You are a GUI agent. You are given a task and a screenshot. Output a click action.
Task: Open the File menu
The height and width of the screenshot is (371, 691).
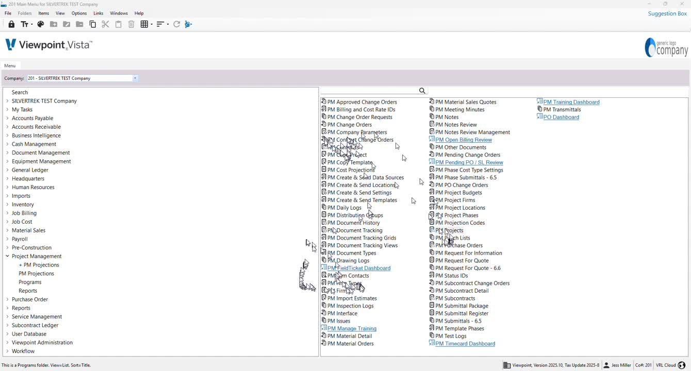(8, 13)
